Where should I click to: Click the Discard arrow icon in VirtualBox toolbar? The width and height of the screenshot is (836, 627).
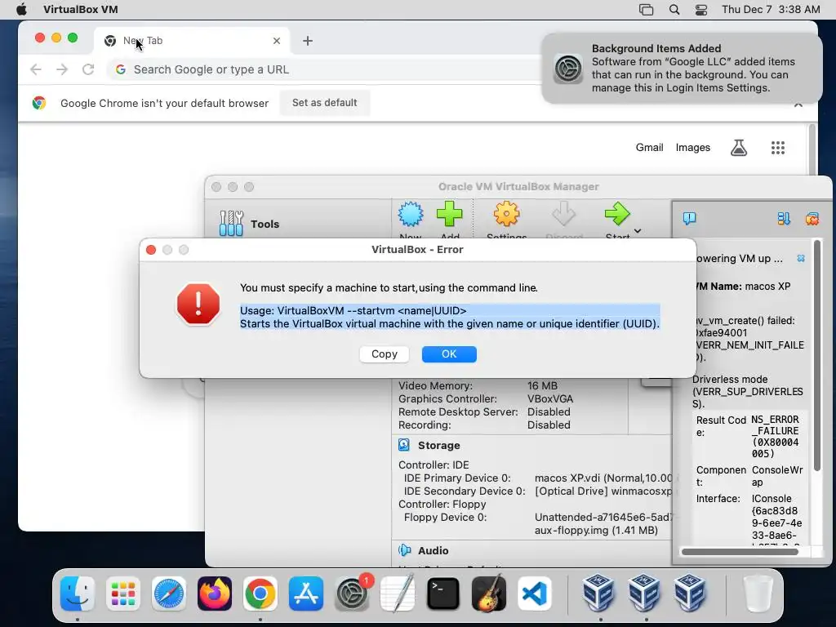tap(563, 215)
